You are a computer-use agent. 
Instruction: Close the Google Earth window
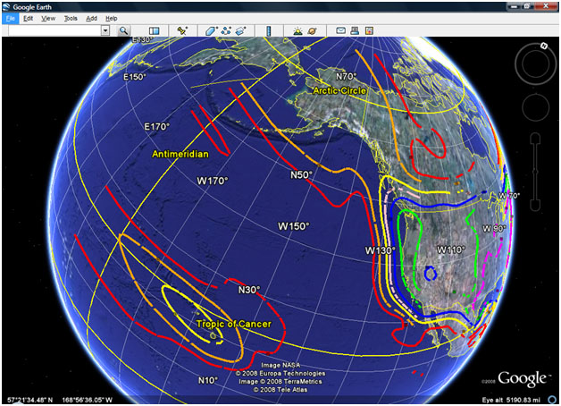pyautogui.click(x=546, y=6)
